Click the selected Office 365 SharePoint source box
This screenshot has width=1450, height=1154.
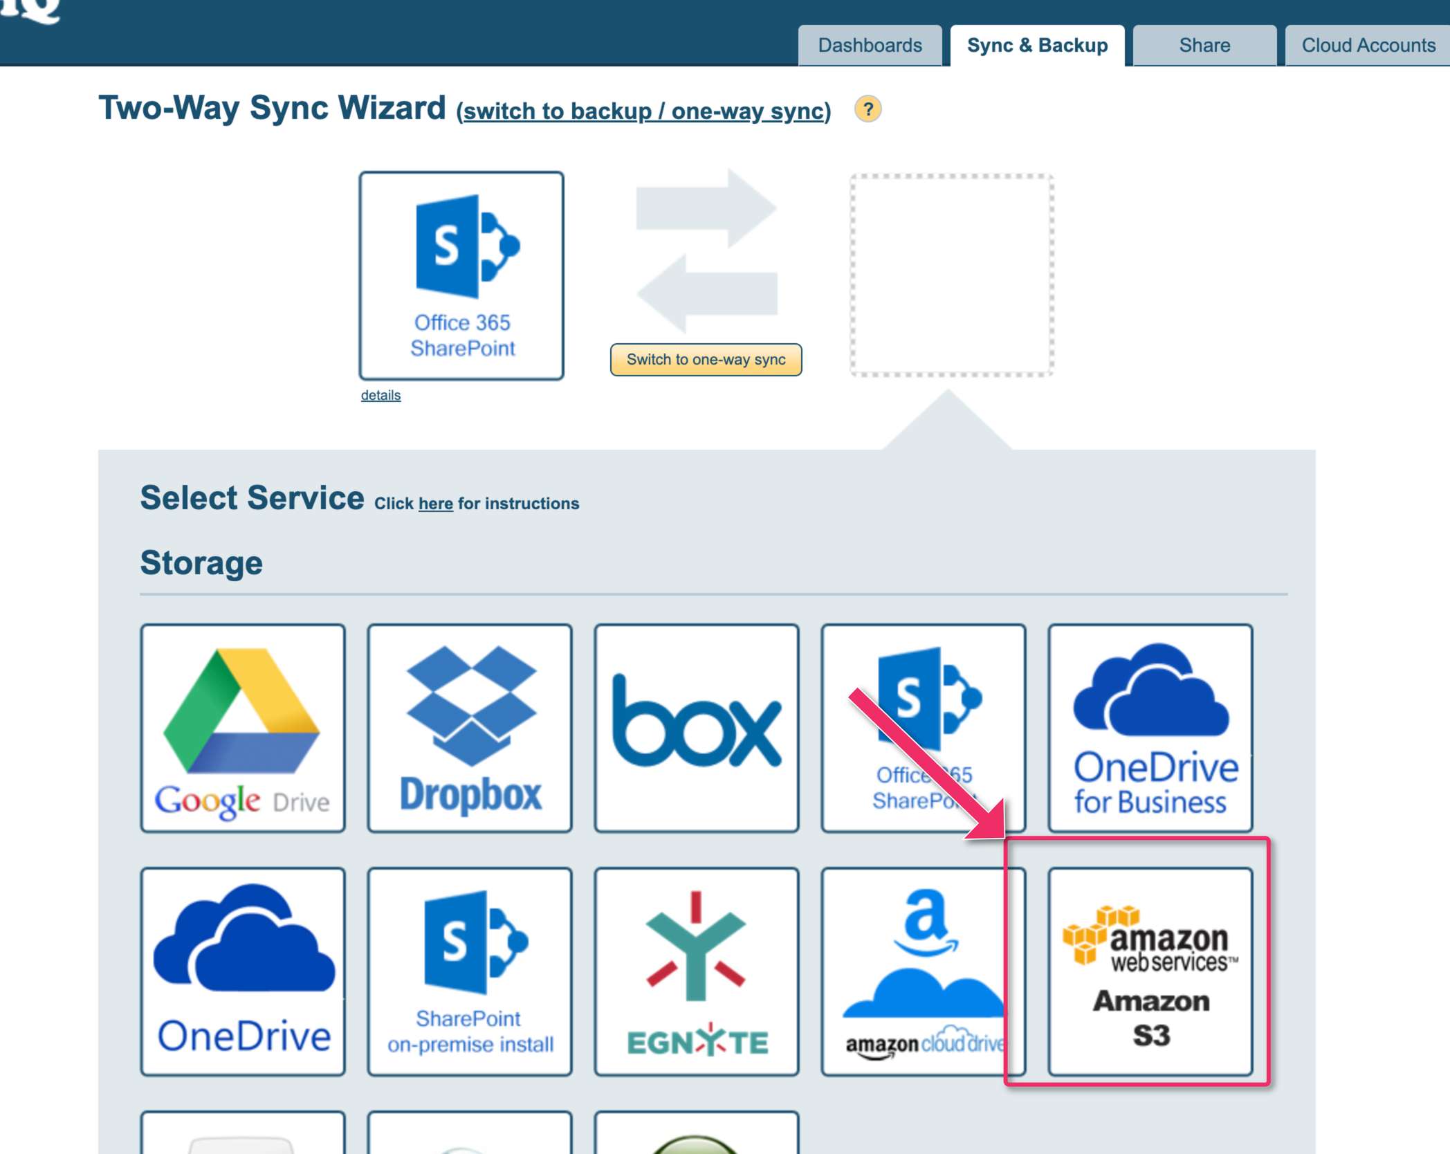click(461, 275)
